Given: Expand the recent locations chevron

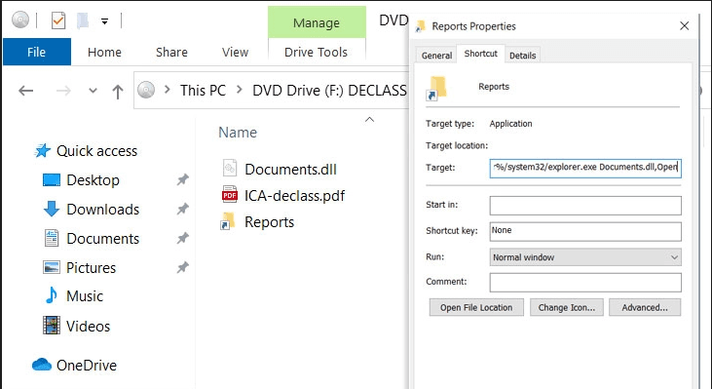Looking at the screenshot, I should pos(93,91).
